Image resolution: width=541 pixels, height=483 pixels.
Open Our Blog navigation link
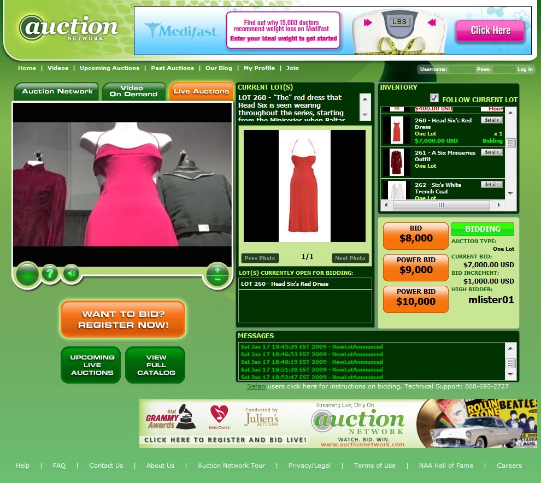pos(219,68)
